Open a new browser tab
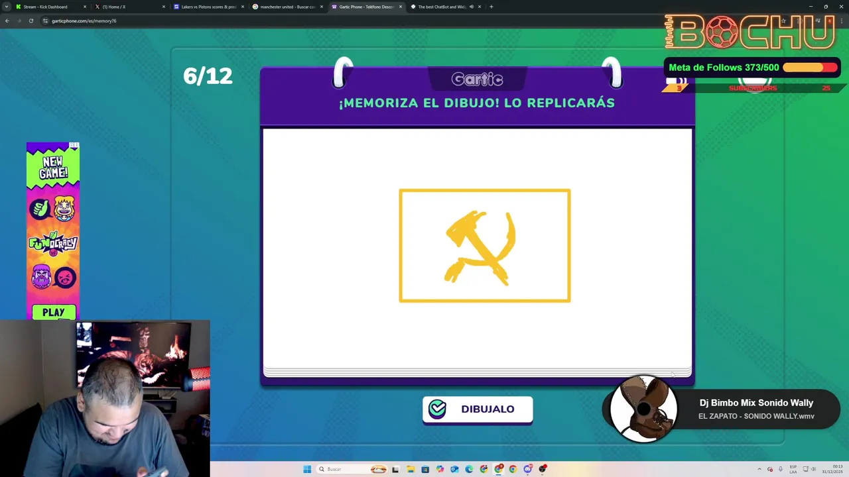 [491, 7]
